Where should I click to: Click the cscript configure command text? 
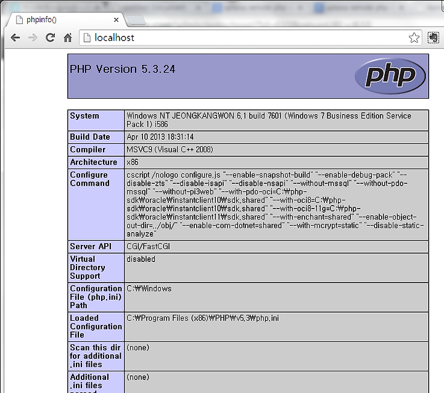pos(275,204)
